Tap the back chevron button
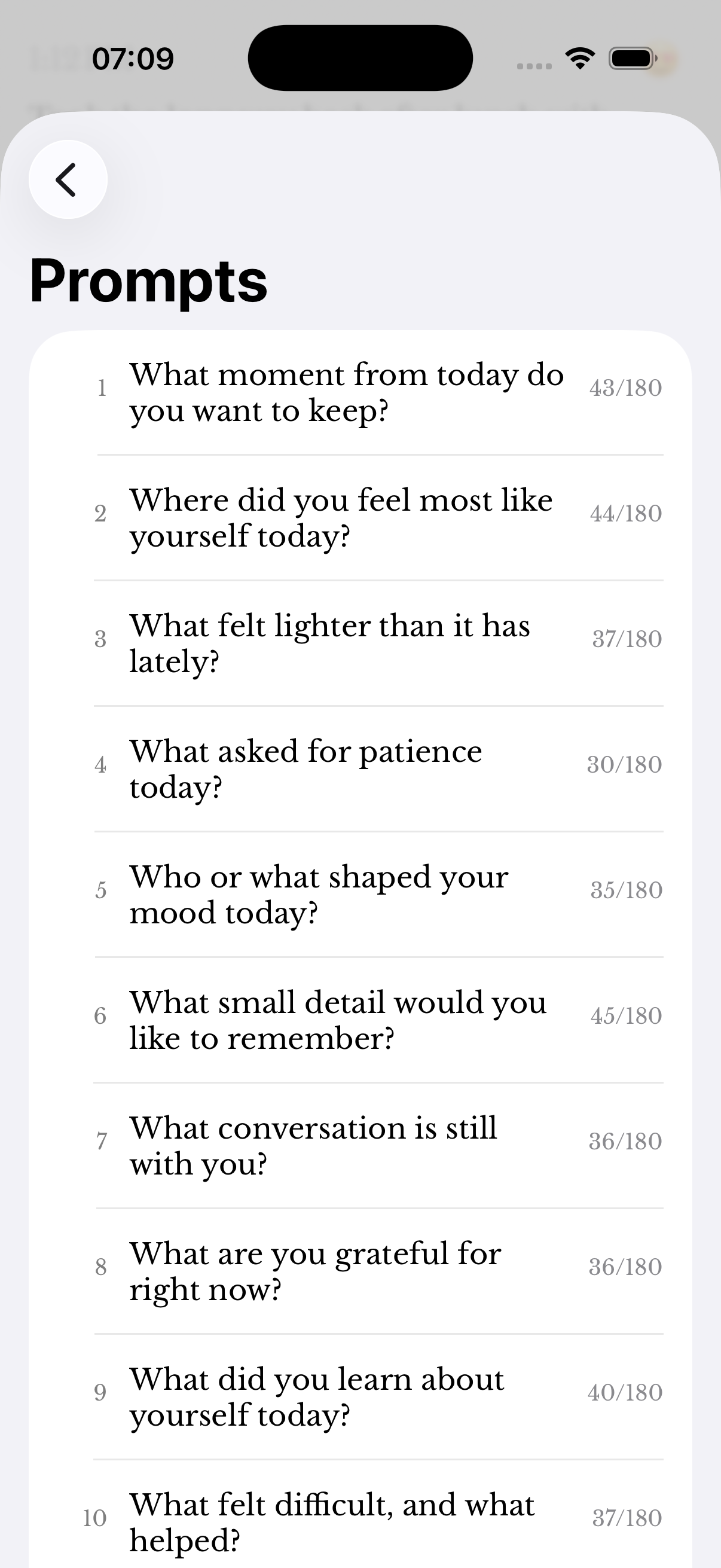 [x=68, y=179]
